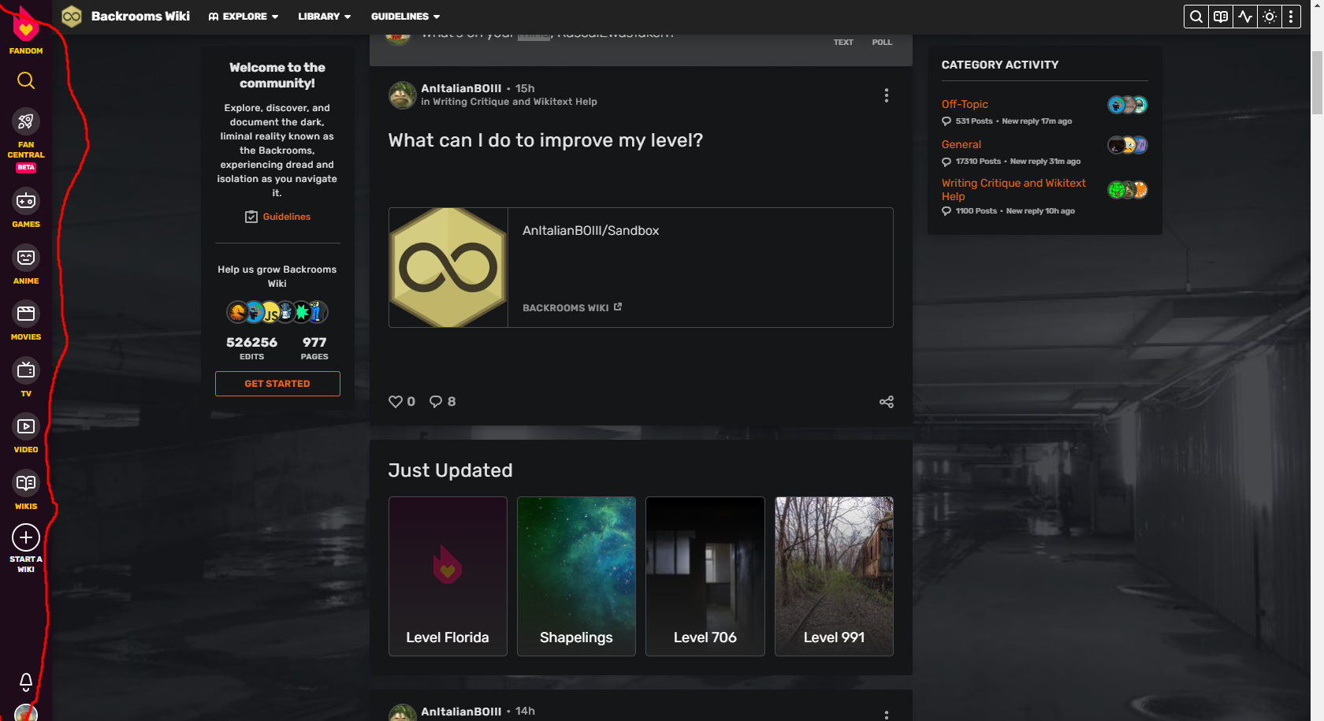
Task: Open the book icon in the top bar
Action: 1221,17
